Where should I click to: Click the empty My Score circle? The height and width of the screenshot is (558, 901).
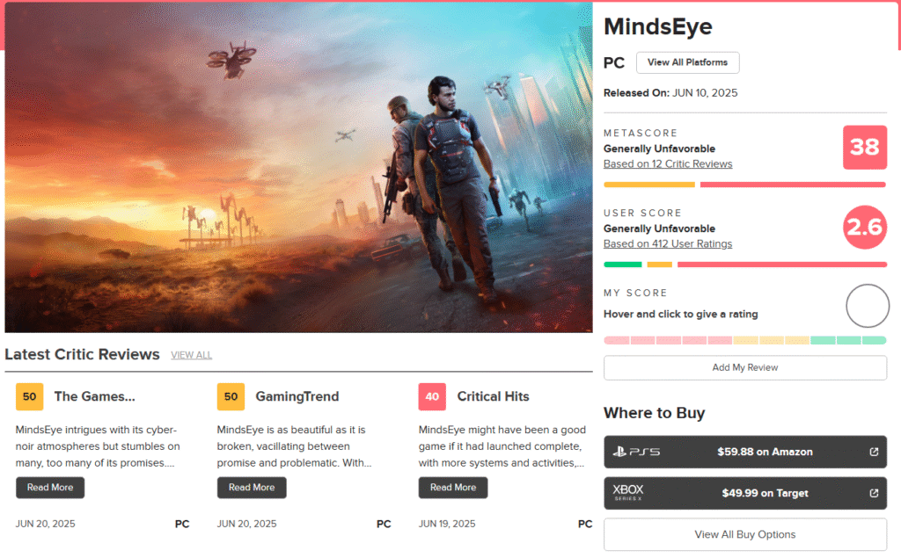coord(867,306)
